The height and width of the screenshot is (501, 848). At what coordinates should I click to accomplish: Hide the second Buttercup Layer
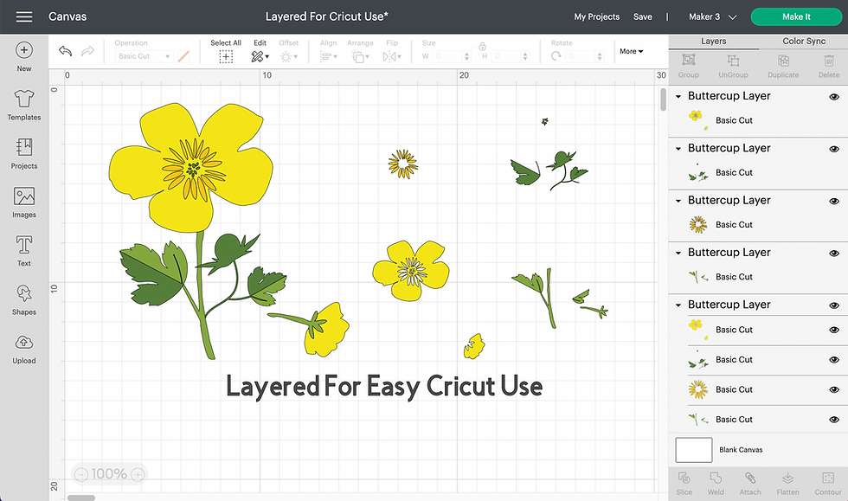click(x=834, y=149)
